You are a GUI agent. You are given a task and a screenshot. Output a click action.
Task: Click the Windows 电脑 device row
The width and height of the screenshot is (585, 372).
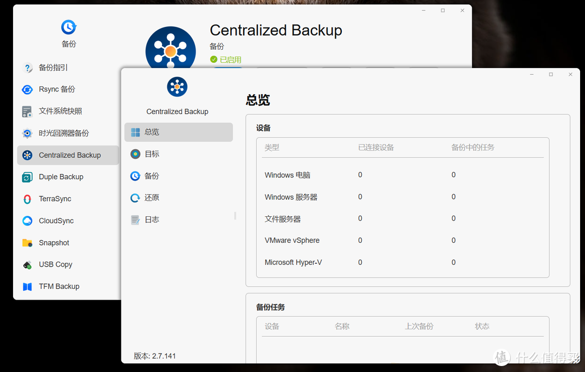pos(288,175)
